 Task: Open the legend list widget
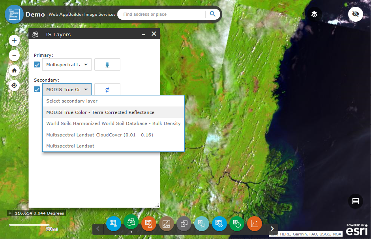click(355, 201)
